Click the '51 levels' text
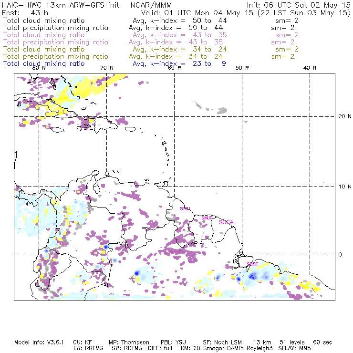353x353 pixels. 292,343
